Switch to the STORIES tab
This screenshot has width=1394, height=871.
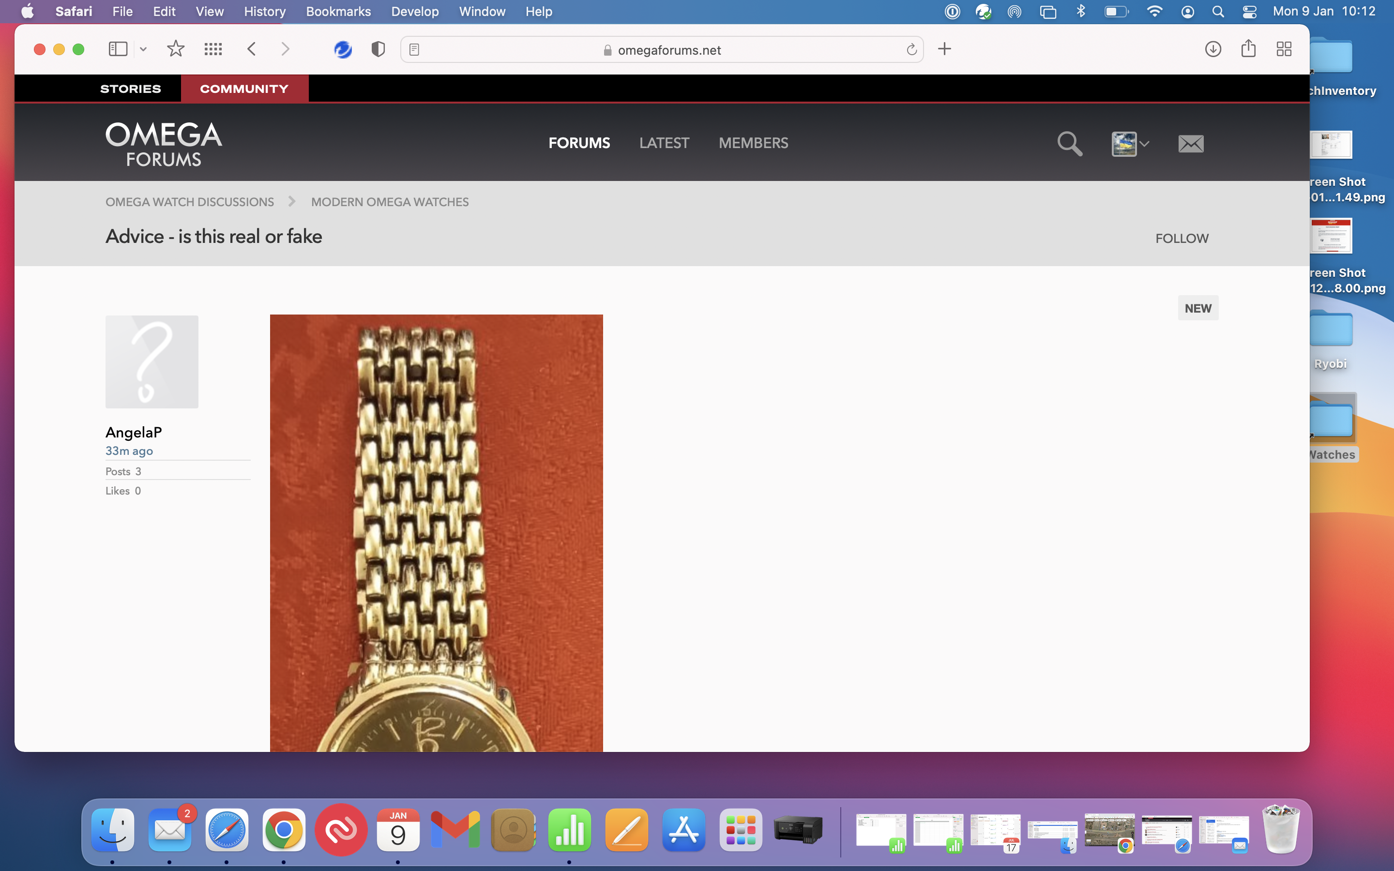tap(130, 89)
